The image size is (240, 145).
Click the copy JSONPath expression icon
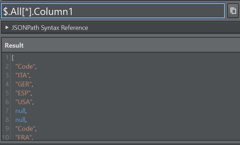(233, 11)
